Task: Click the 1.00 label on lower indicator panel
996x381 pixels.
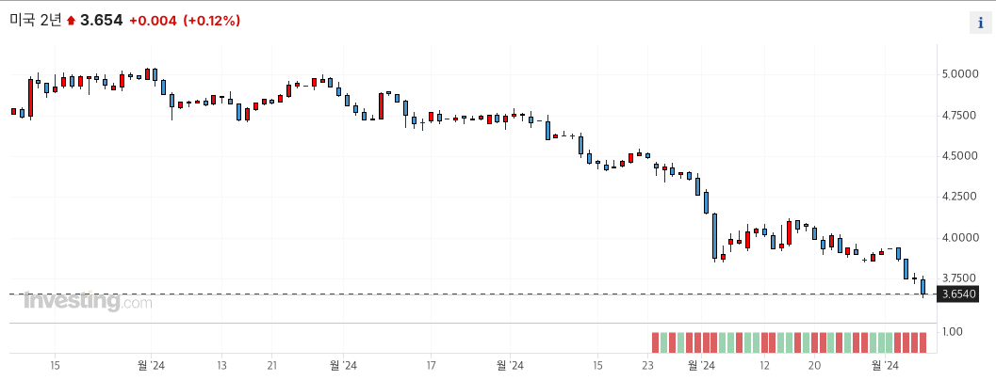Action: 954,331
